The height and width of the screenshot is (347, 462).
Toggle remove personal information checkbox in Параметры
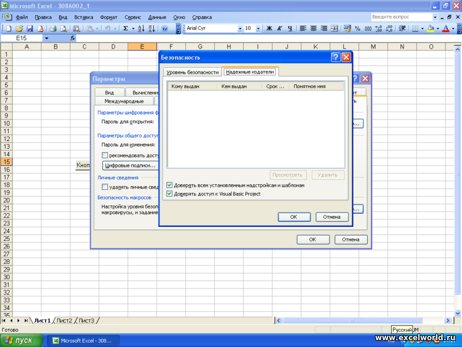click(105, 187)
